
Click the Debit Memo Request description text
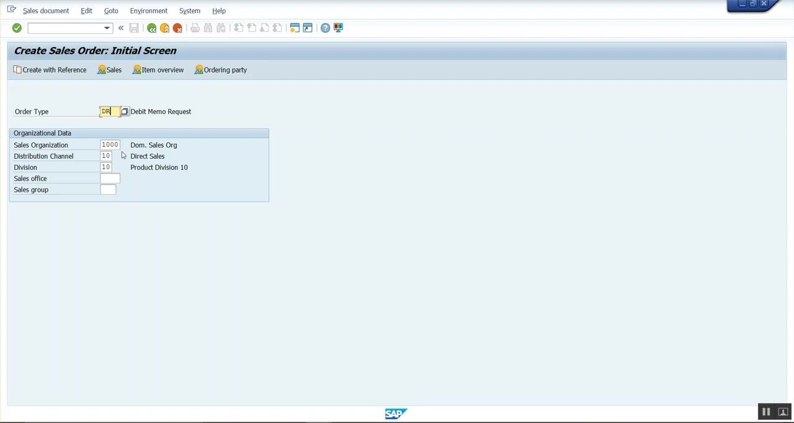161,112
